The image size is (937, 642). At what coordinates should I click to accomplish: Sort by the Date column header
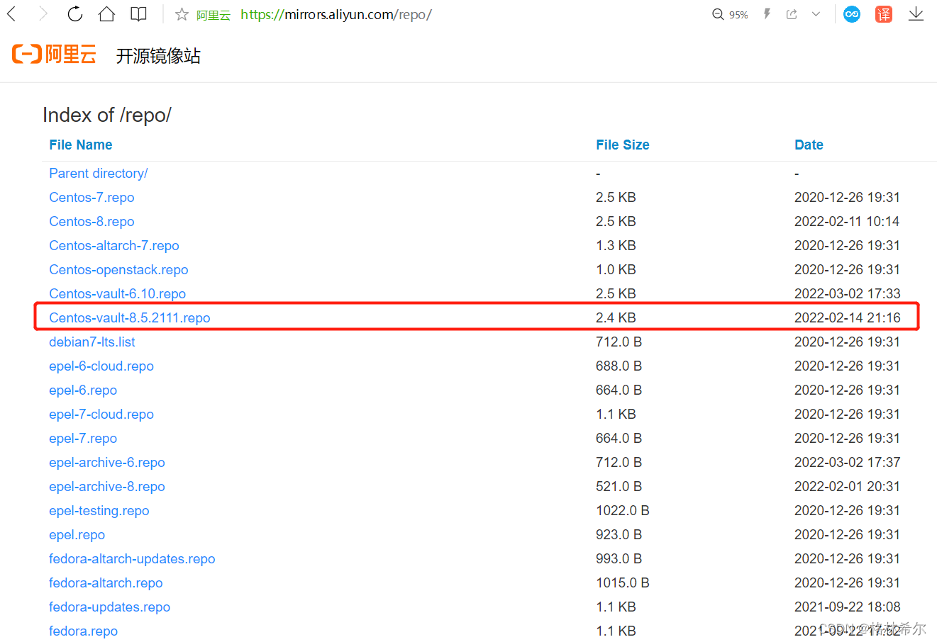tap(809, 145)
